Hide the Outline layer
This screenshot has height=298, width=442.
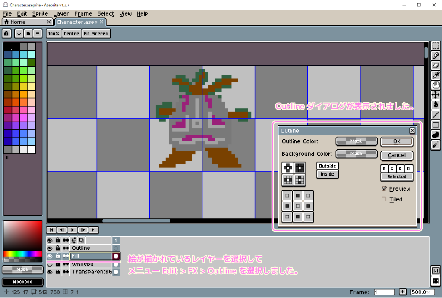(50, 248)
